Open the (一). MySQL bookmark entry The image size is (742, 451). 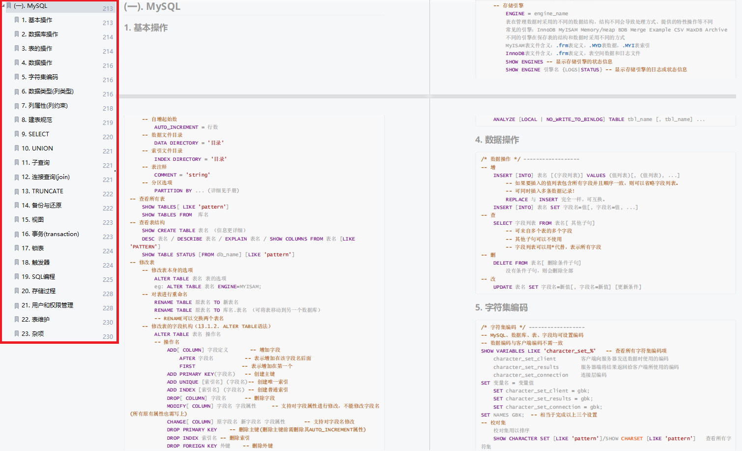click(30, 6)
